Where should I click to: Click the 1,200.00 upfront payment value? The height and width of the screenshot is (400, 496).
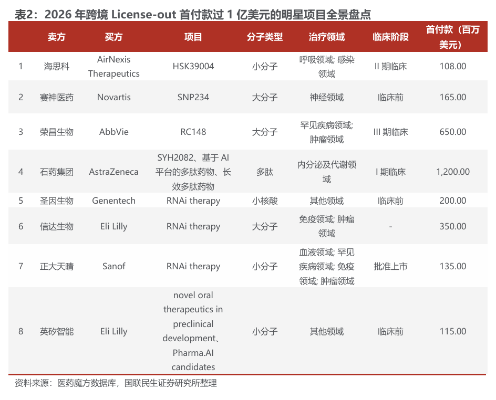pyautogui.click(x=452, y=172)
